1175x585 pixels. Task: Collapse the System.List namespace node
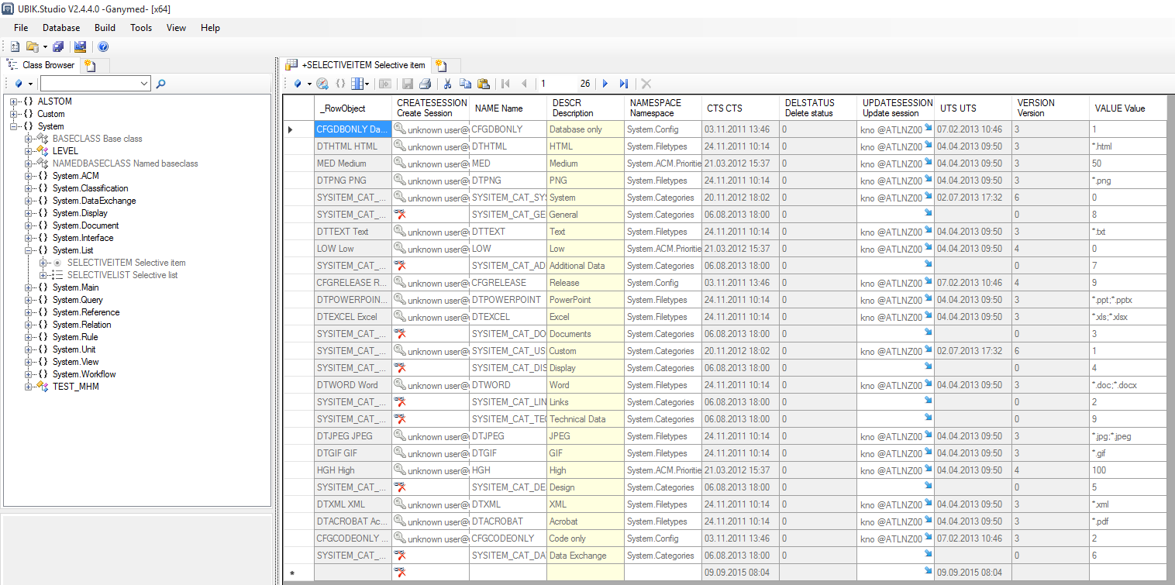(29, 250)
